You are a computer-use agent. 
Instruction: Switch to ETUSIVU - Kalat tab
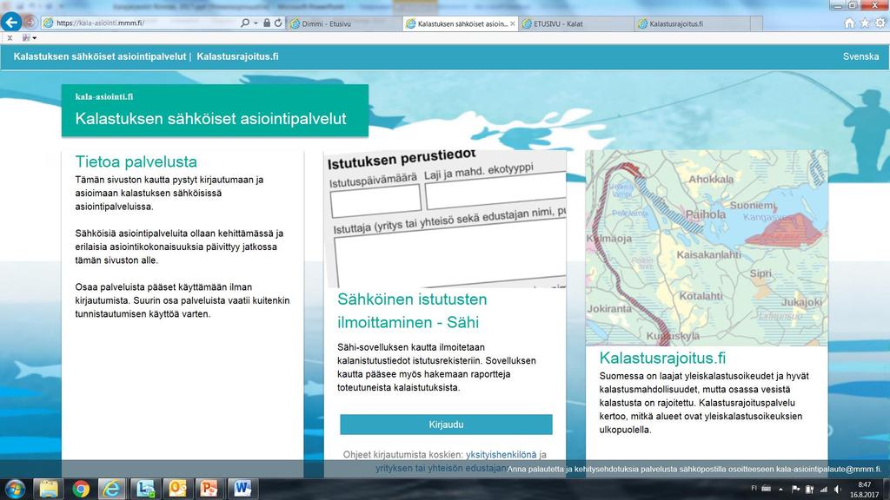[576, 23]
